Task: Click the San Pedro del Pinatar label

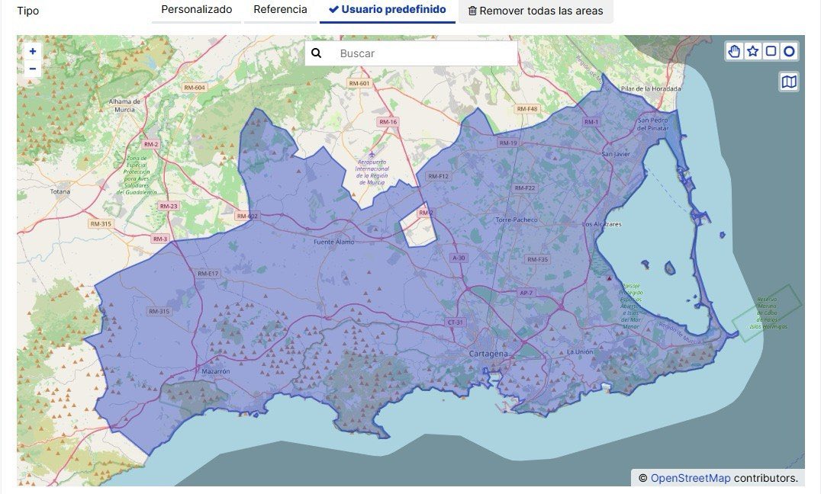Action: coord(653,124)
